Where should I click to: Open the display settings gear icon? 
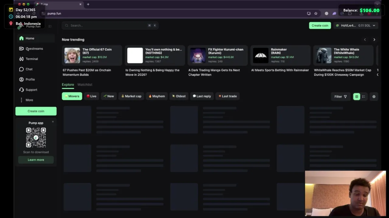pos(374,97)
